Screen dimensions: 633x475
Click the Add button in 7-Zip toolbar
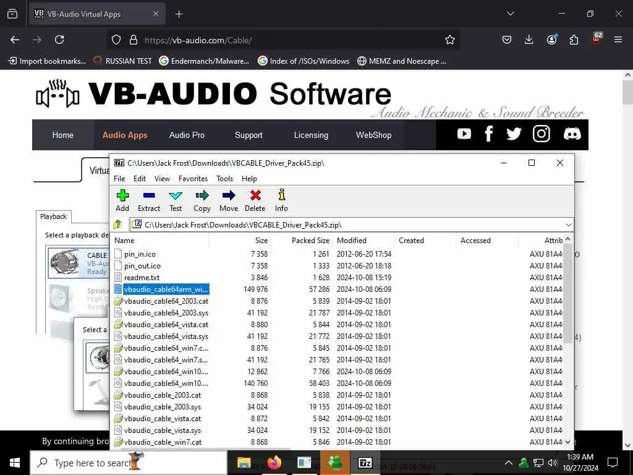tap(122, 201)
